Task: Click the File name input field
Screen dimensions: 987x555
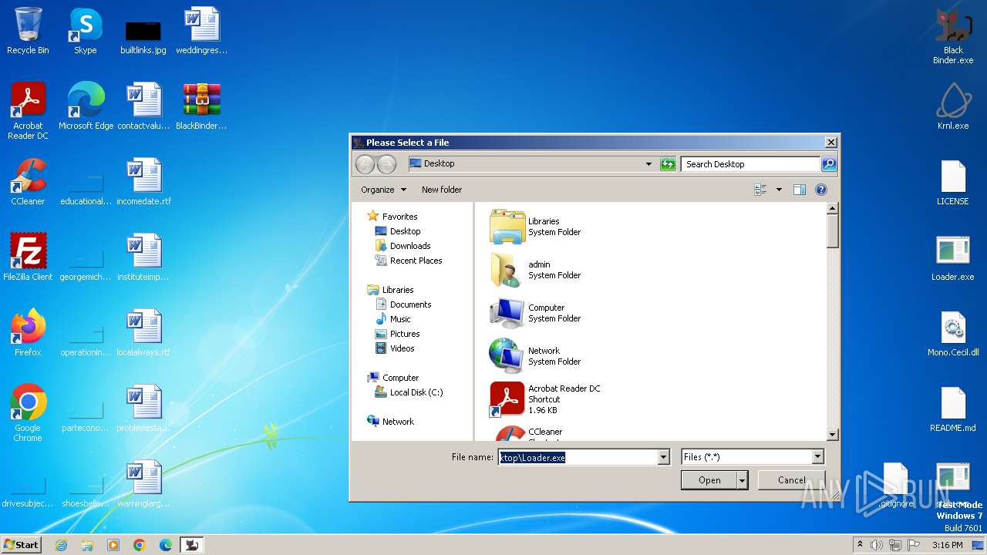Action: 578,457
